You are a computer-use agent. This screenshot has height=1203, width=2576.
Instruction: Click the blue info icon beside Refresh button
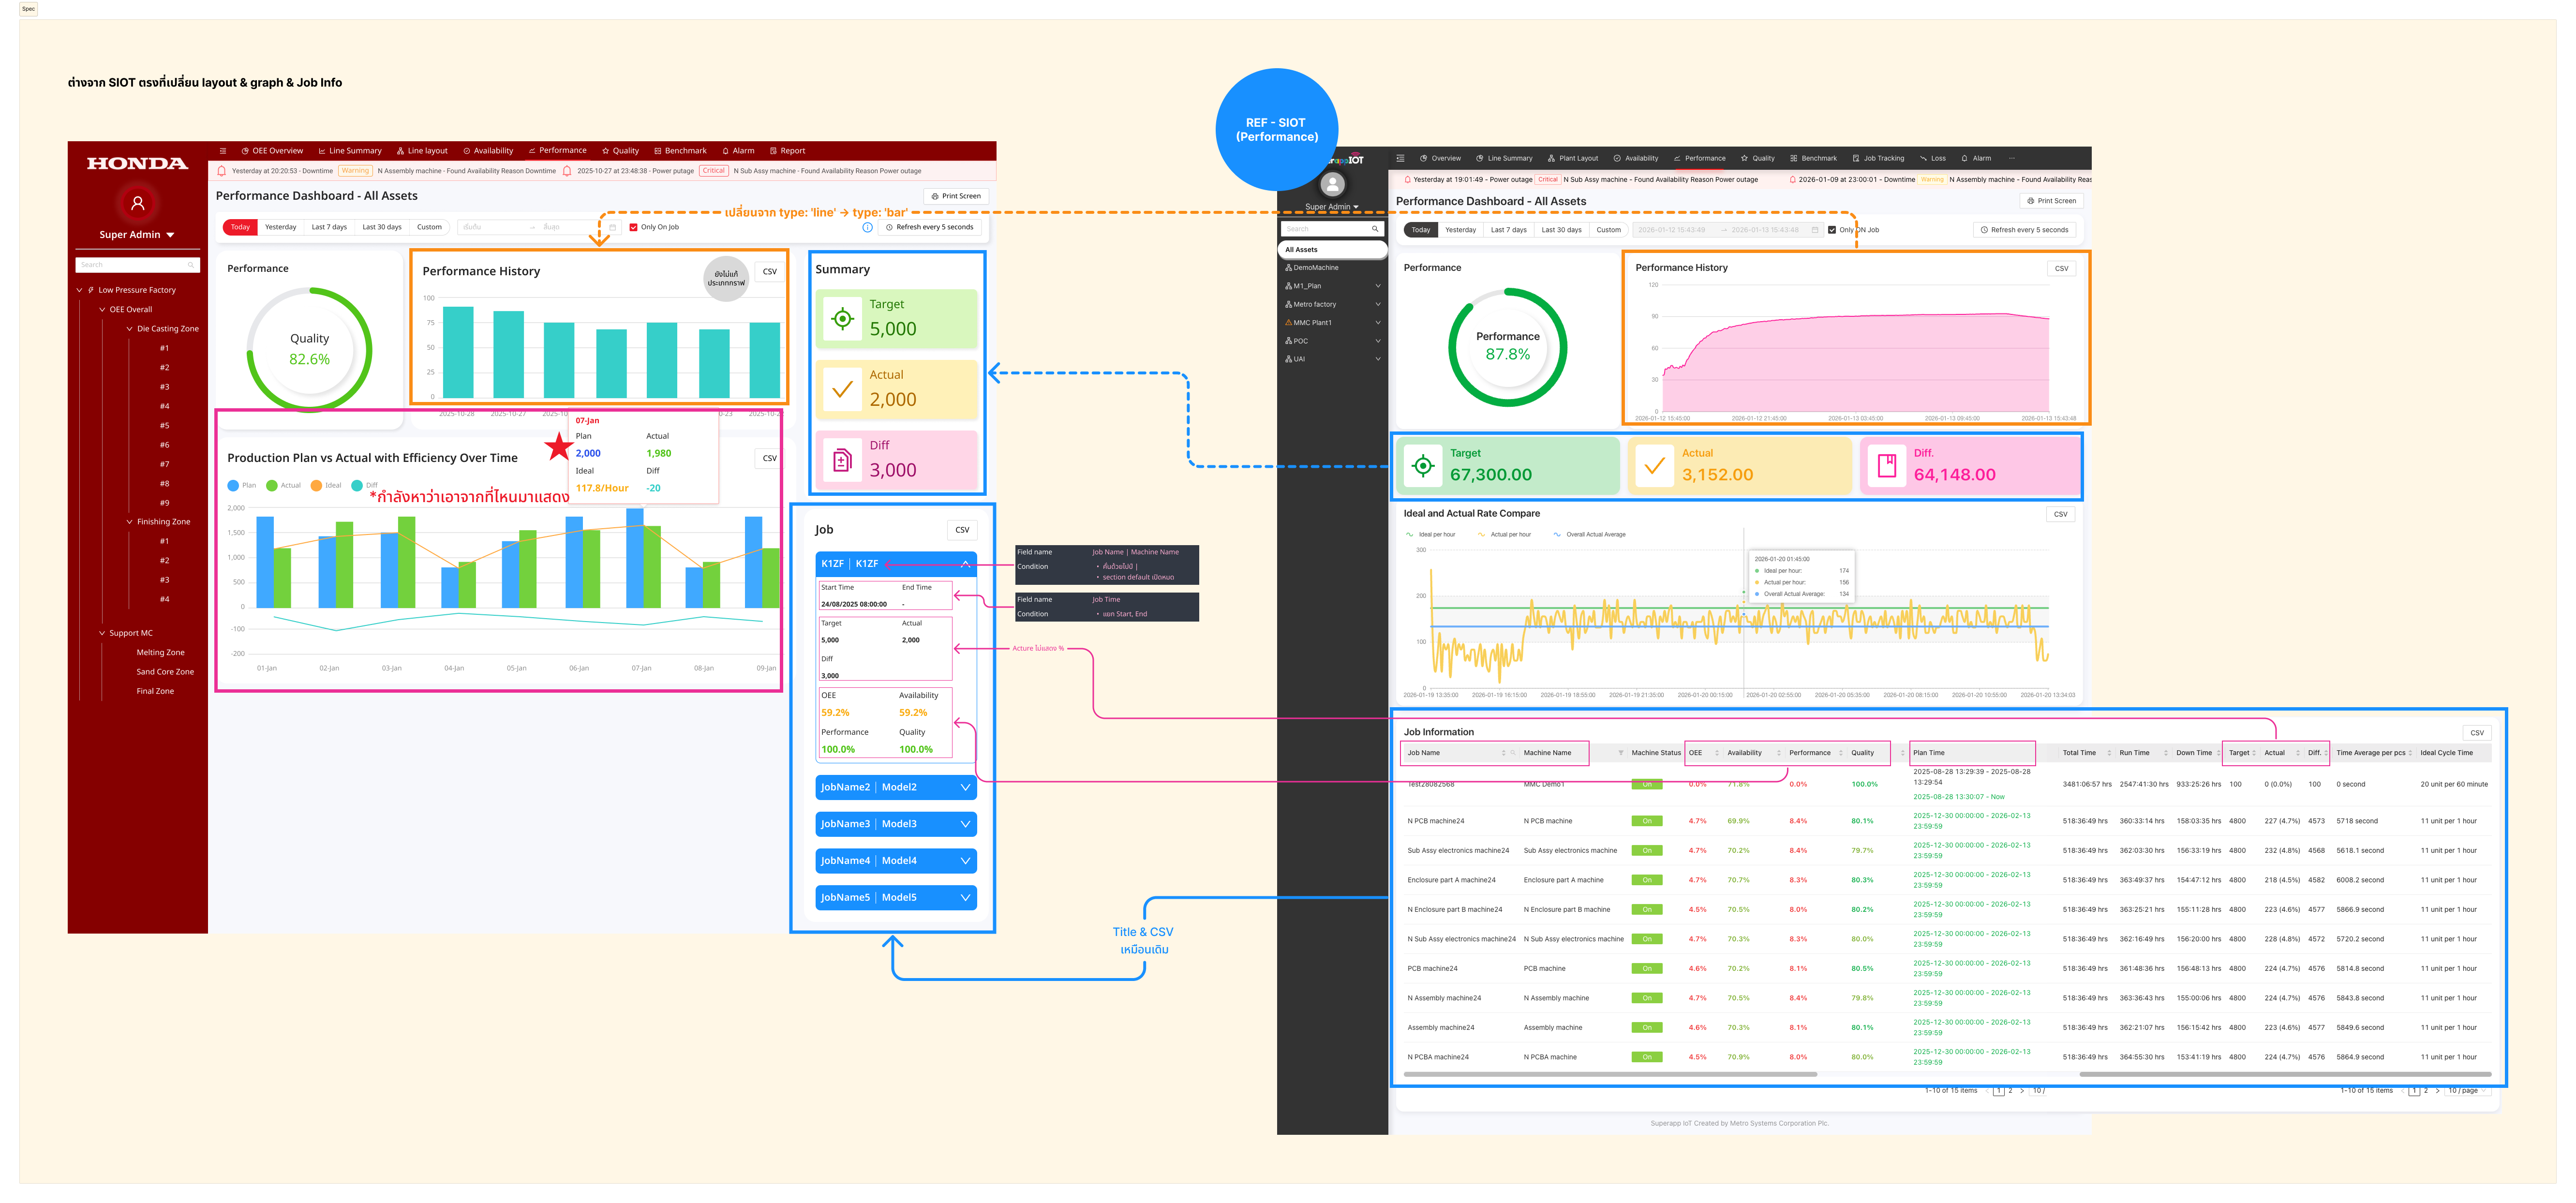(x=867, y=227)
